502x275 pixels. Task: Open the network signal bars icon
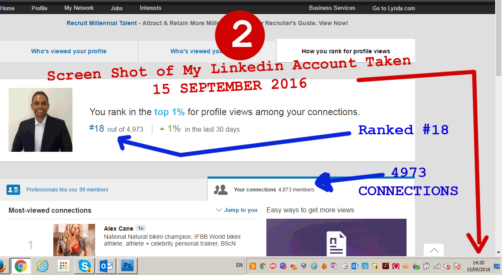tap(437, 266)
